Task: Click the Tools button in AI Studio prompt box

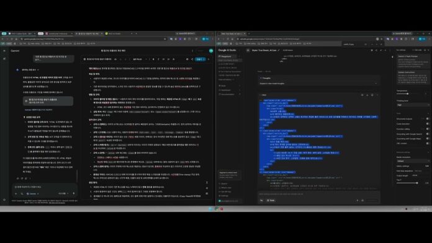Action: tap(271, 200)
